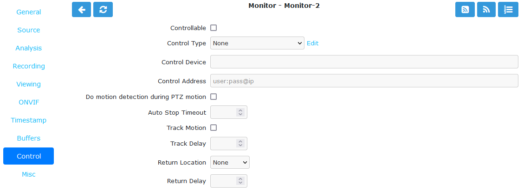Click the refresh icon button

[x=103, y=9]
